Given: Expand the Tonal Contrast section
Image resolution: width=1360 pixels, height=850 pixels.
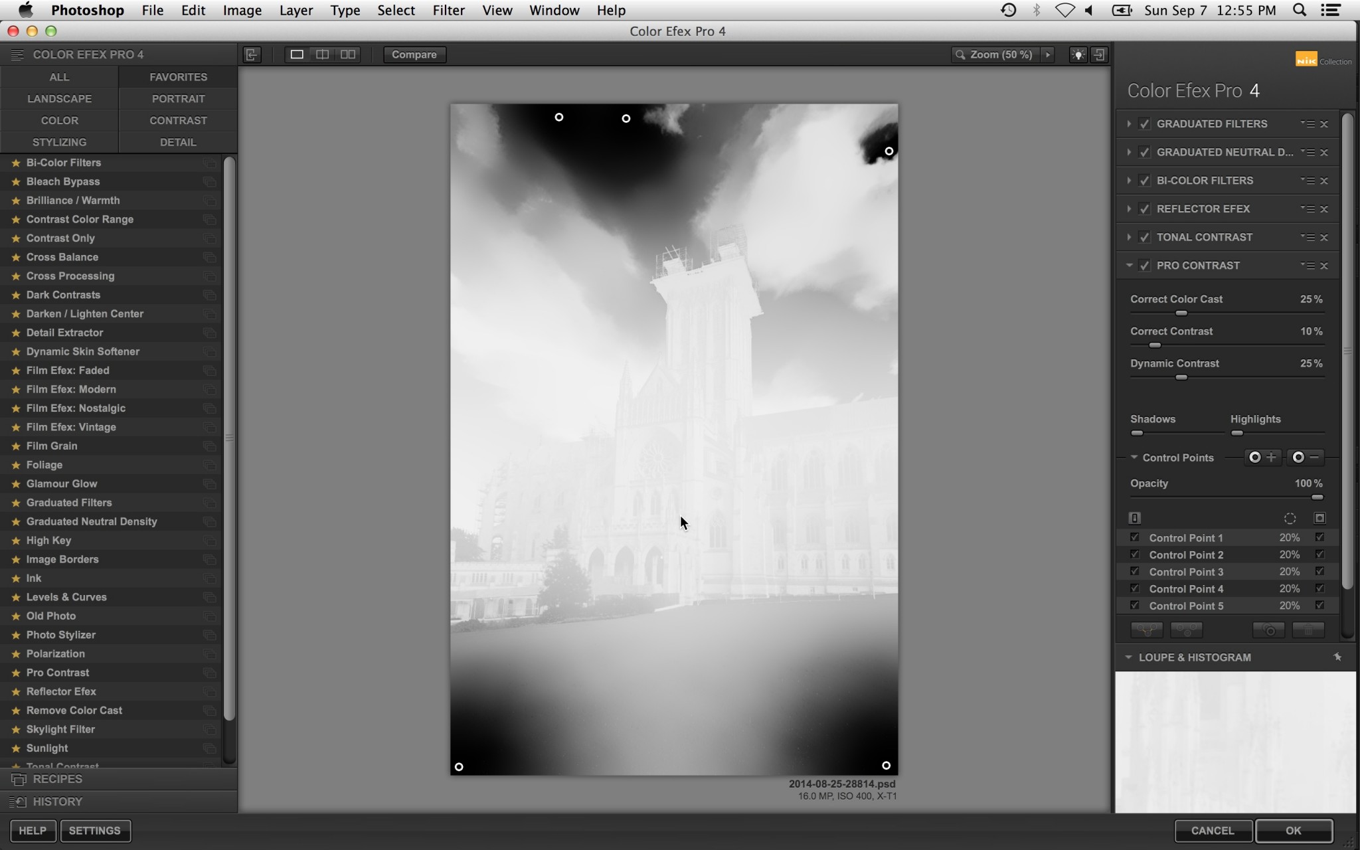Looking at the screenshot, I should (1129, 237).
